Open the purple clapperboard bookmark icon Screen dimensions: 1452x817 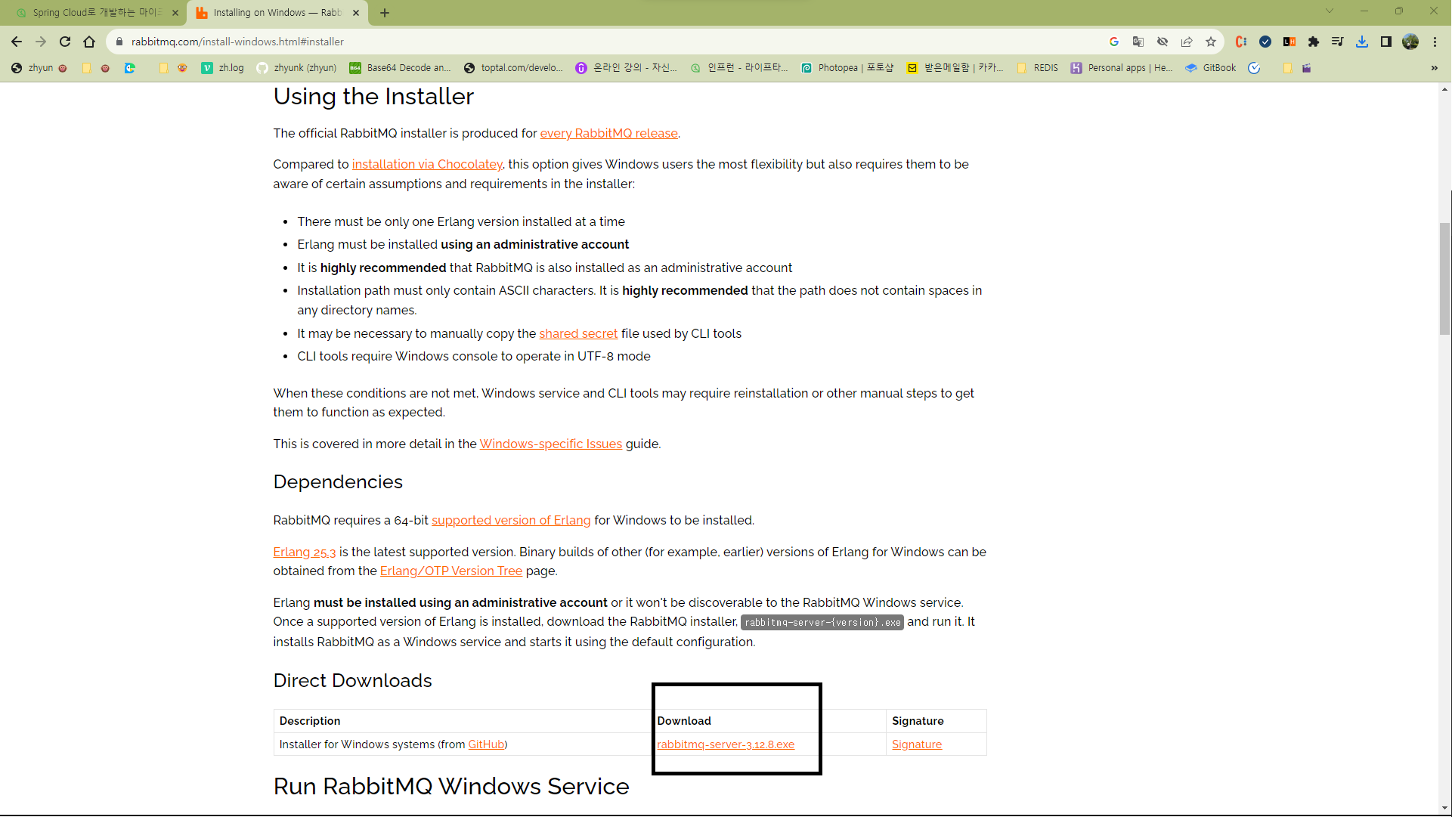[1306, 68]
